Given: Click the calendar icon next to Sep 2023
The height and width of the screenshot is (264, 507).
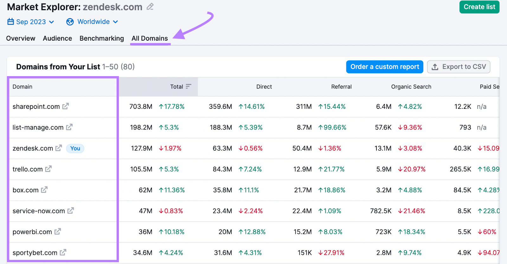Looking at the screenshot, I should (x=11, y=22).
